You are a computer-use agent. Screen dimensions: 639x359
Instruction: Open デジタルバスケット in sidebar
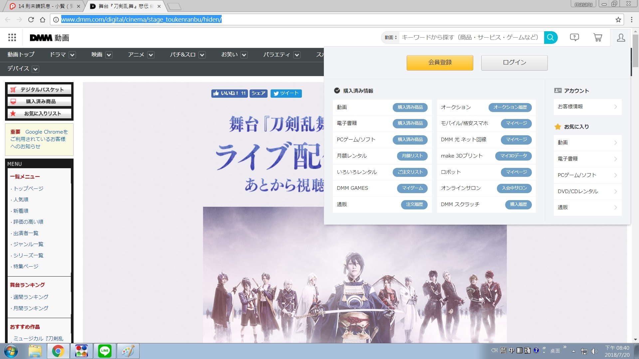[39, 89]
